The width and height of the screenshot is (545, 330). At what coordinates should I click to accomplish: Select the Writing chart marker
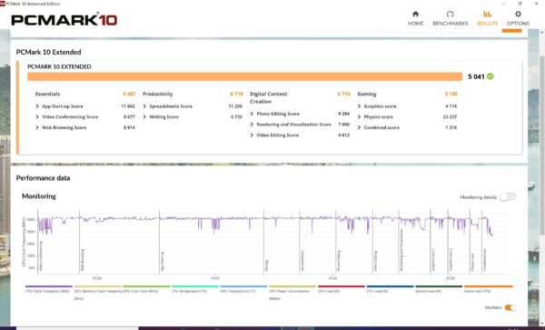(266, 265)
